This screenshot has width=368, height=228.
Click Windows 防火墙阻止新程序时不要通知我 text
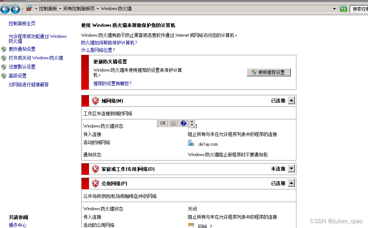[228, 155]
